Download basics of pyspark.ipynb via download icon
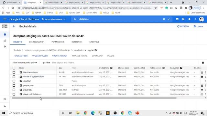207x116 pixels. pos(202,77)
